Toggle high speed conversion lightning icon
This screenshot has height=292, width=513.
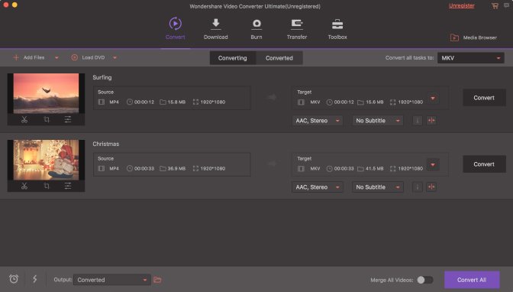point(34,279)
